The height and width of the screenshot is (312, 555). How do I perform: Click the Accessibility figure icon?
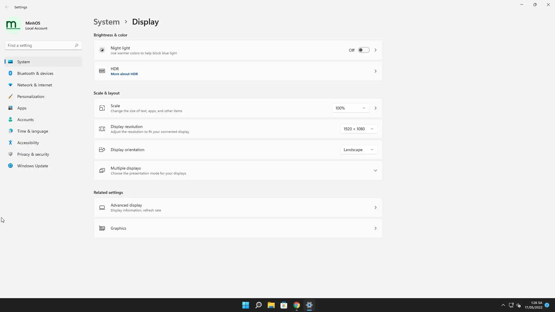tap(10, 142)
